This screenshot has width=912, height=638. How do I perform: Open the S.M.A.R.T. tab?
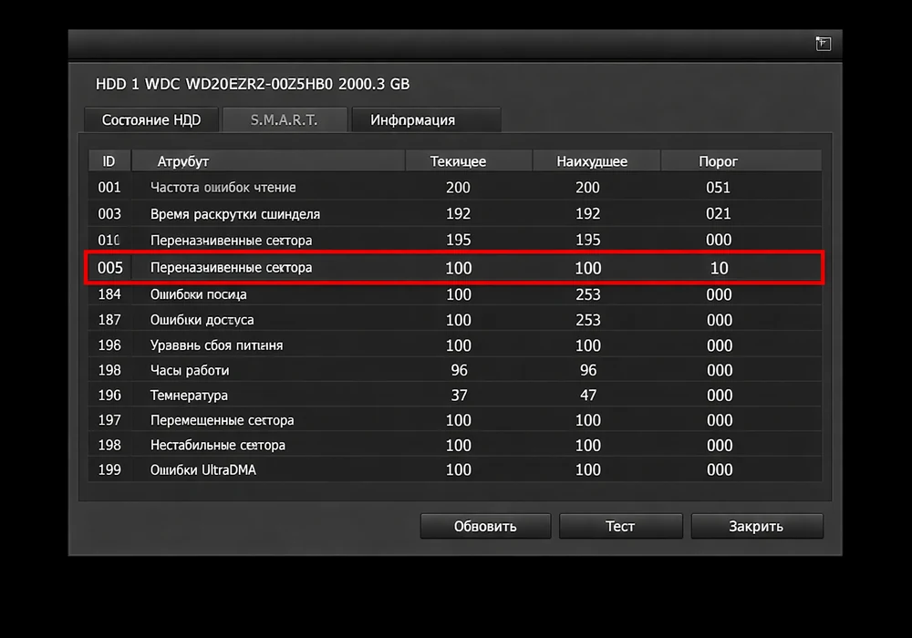coord(285,119)
